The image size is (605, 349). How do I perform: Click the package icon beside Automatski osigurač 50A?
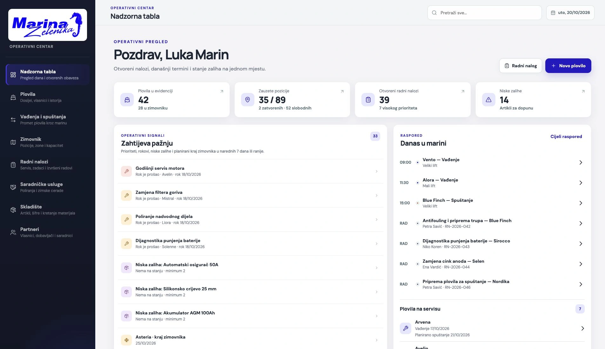126,268
